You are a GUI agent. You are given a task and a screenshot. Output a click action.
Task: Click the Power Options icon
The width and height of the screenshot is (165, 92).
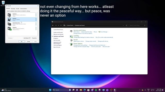pyautogui.click(x=71, y=44)
